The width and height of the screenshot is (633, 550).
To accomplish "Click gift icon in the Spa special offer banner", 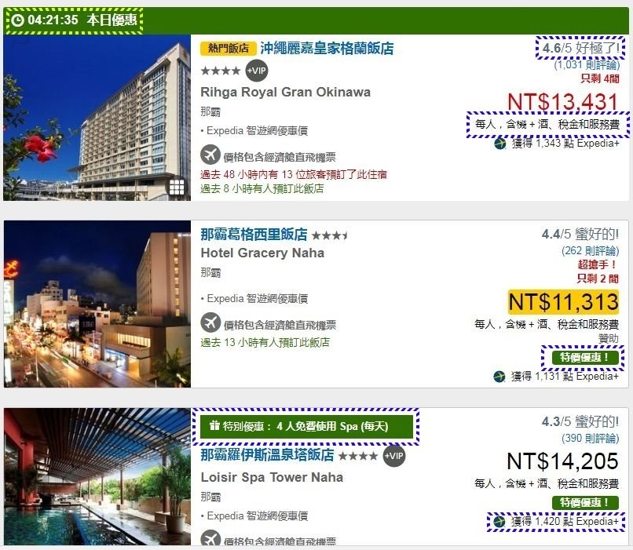I will click(x=214, y=425).
